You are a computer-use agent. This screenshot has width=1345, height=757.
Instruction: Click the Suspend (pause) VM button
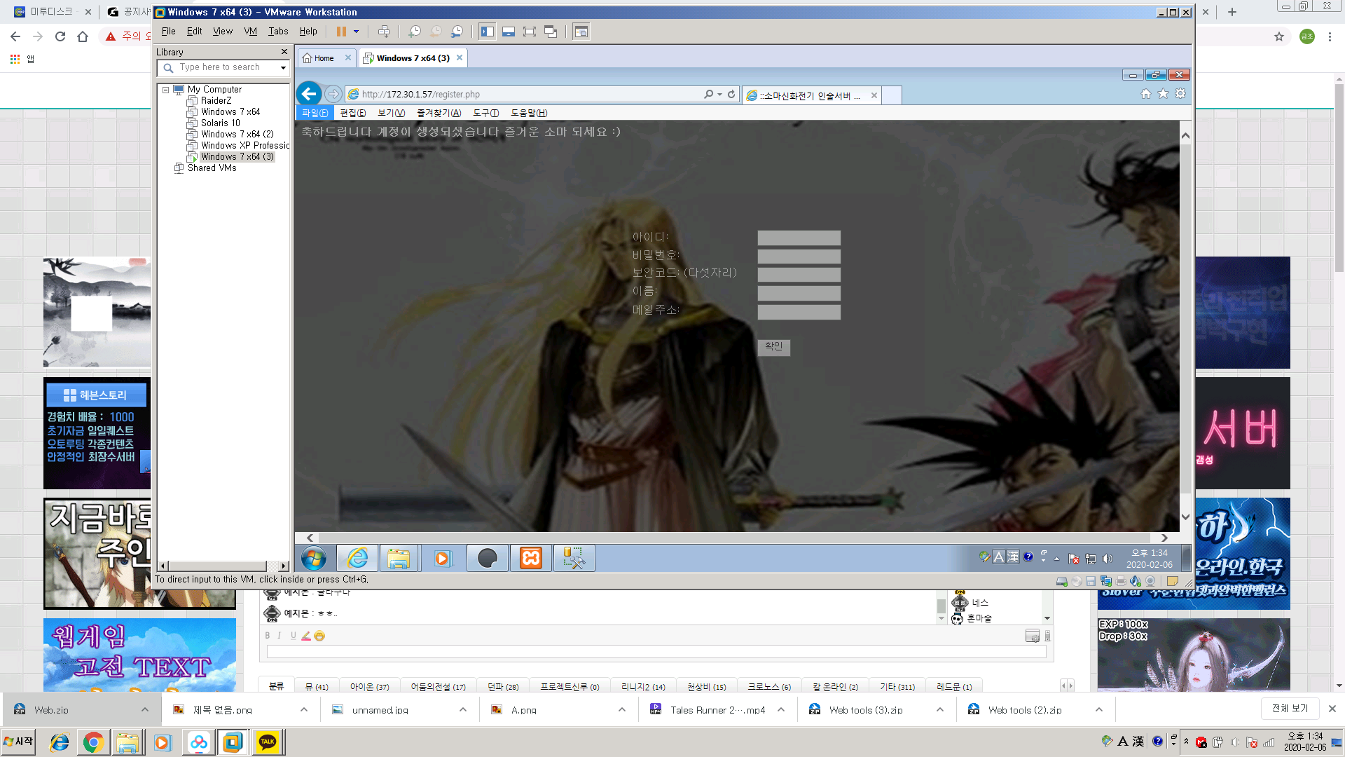341,32
